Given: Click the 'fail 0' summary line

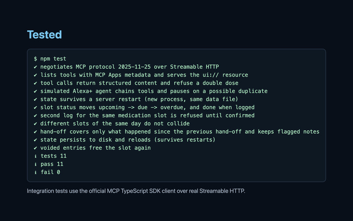Looking at the screenshot, I should (x=47, y=172).
